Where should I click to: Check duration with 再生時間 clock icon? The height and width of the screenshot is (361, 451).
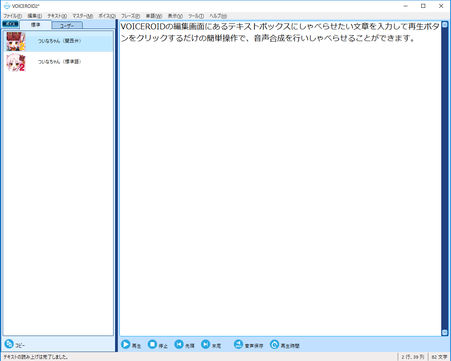274,344
